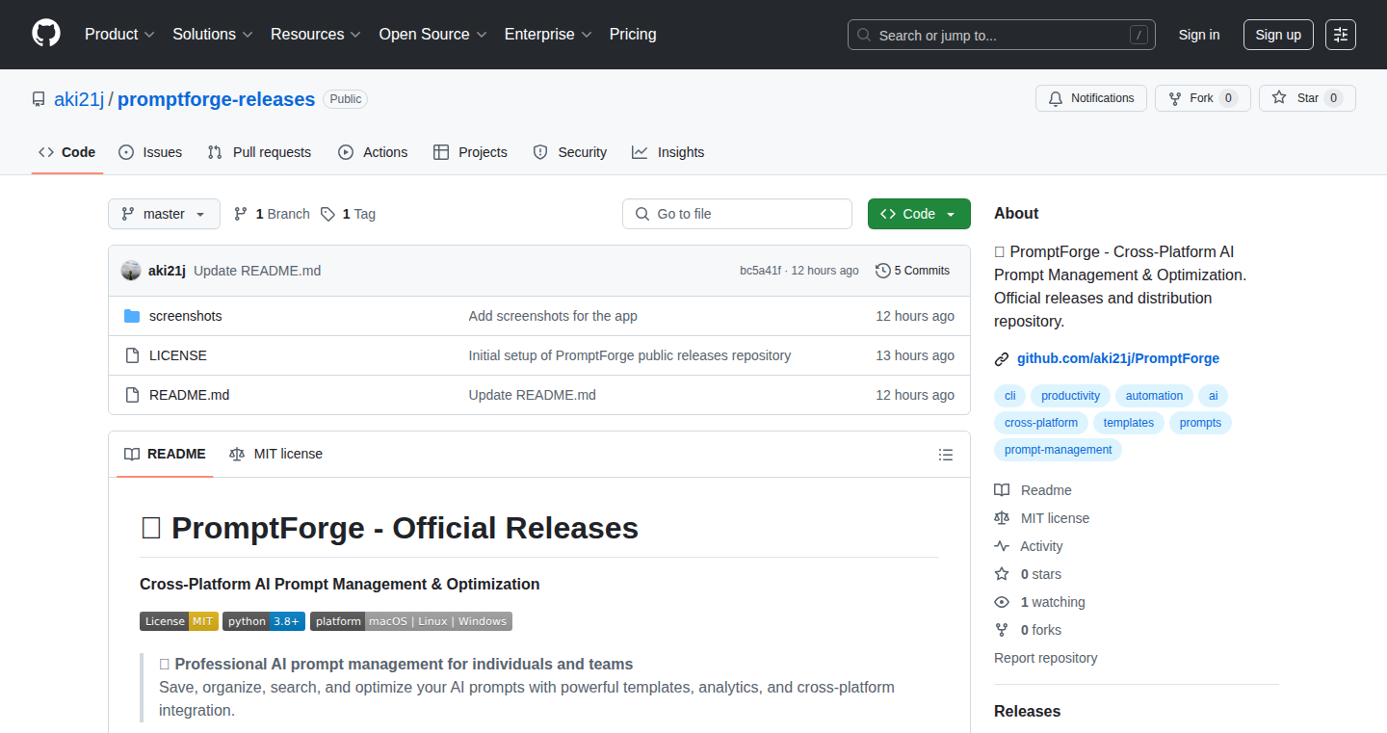
Task: Open commit Initial setup of PromptForge public releases
Action: (630, 355)
